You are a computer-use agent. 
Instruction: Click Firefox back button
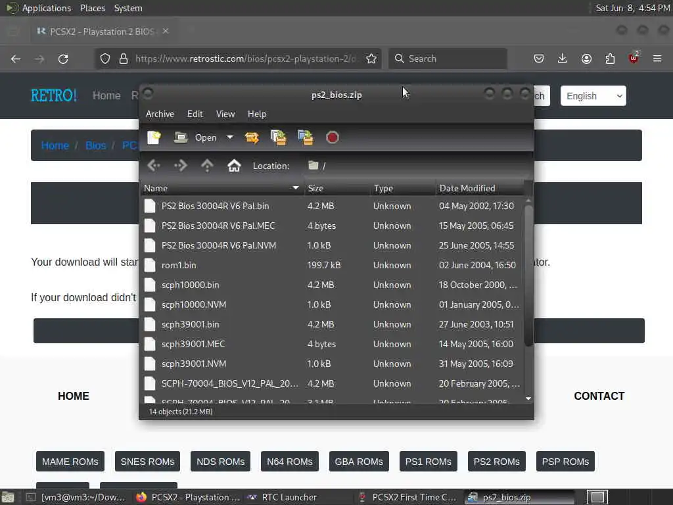[16, 59]
